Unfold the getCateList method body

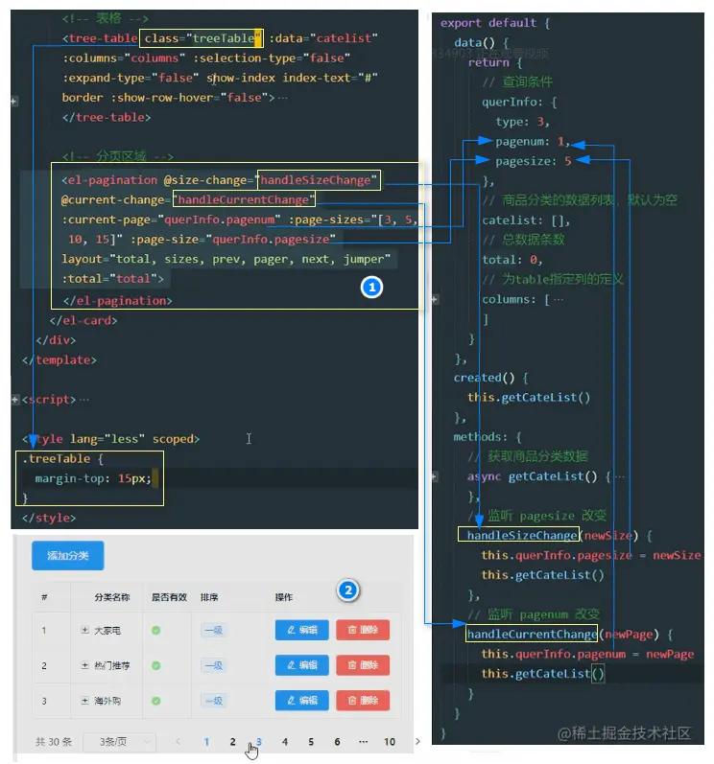tap(435, 476)
